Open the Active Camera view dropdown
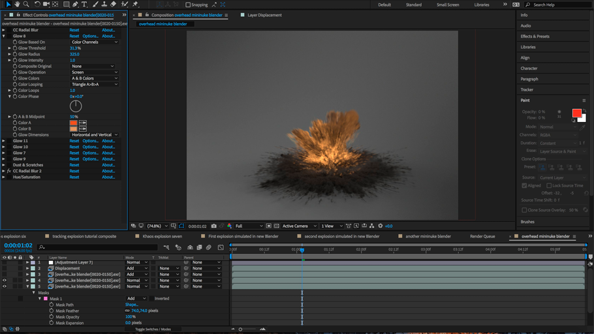This screenshot has width=594, height=334. click(x=298, y=226)
